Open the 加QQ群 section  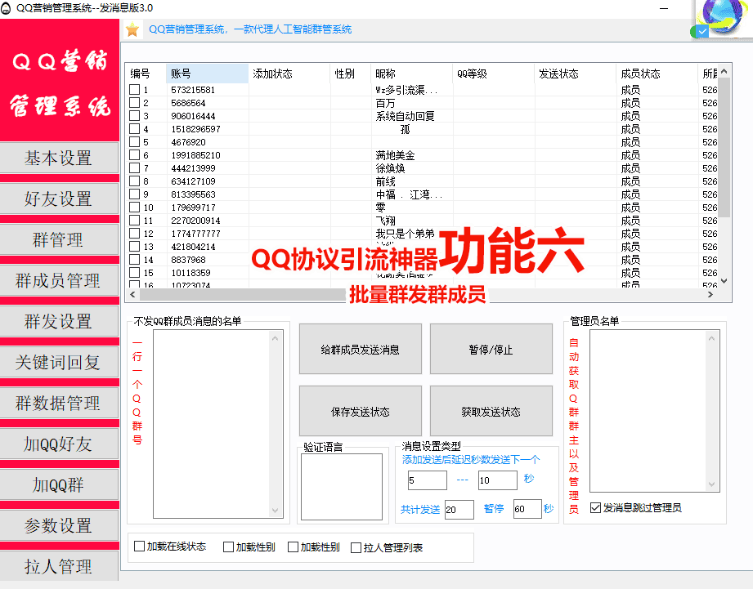tap(59, 484)
